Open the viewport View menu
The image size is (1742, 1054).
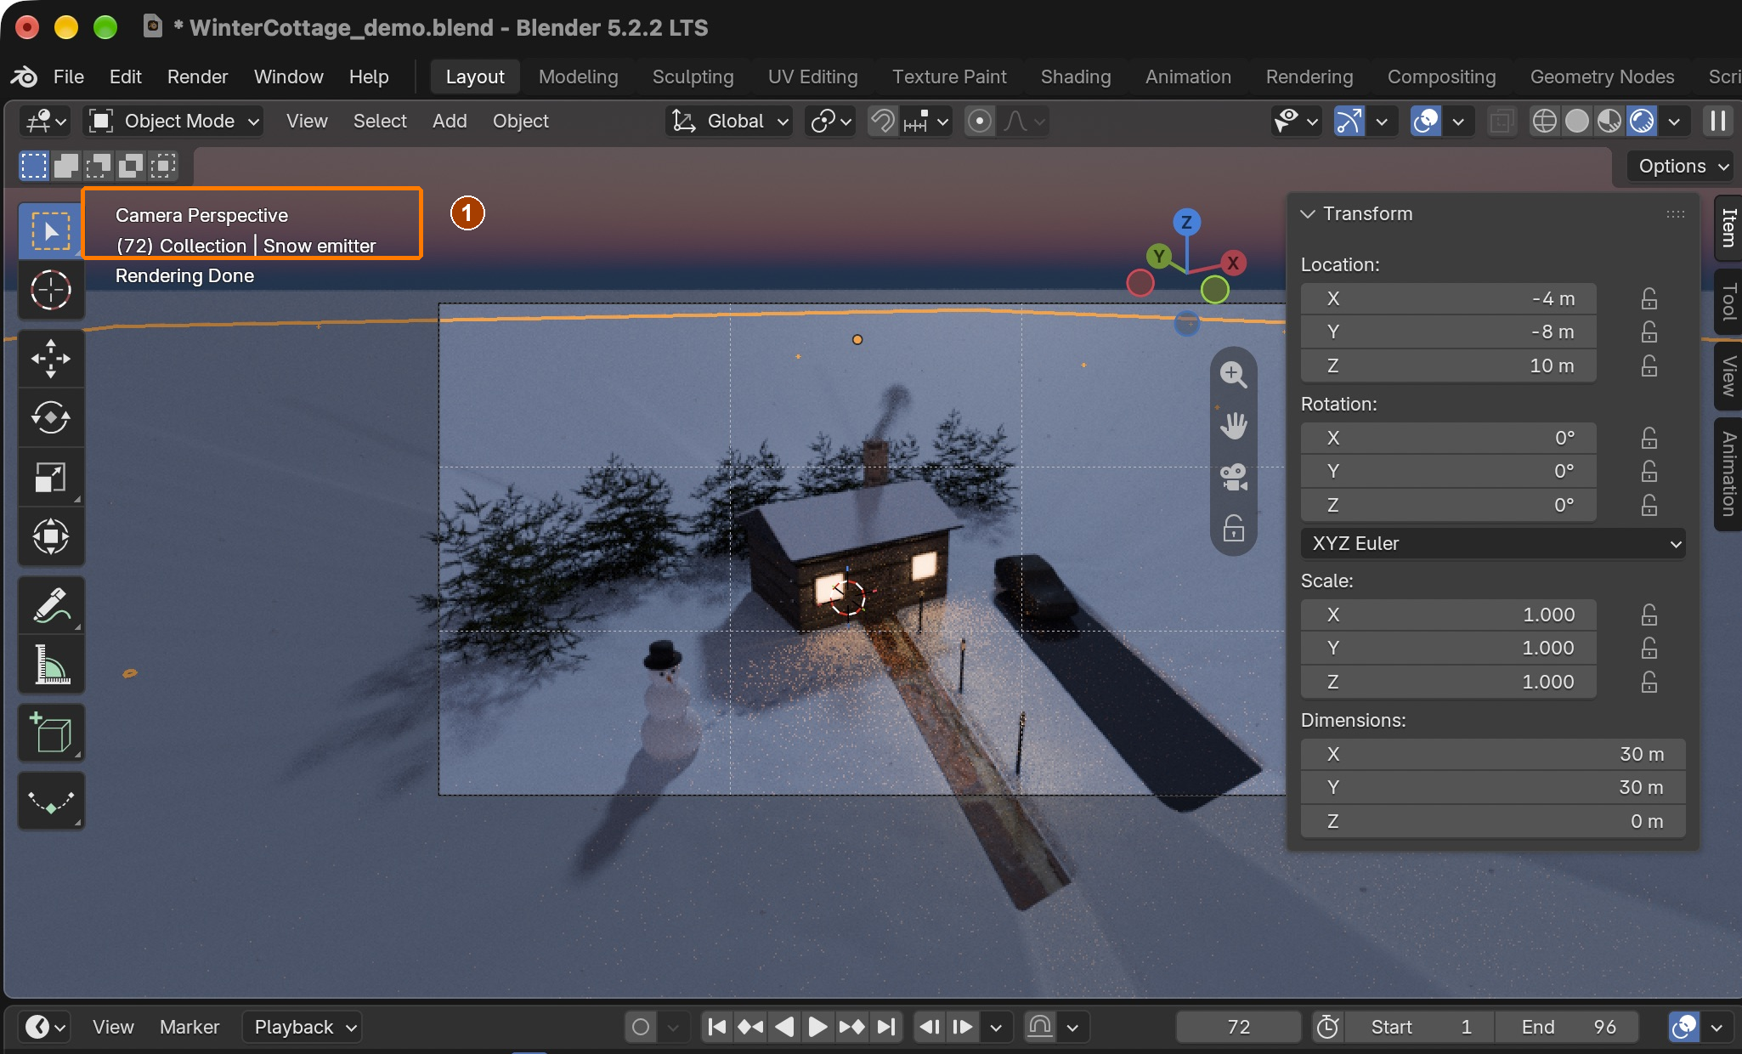tap(307, 122)
